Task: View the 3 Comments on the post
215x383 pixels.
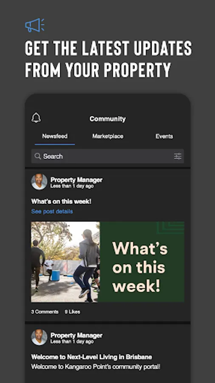Action: (45, 312)
